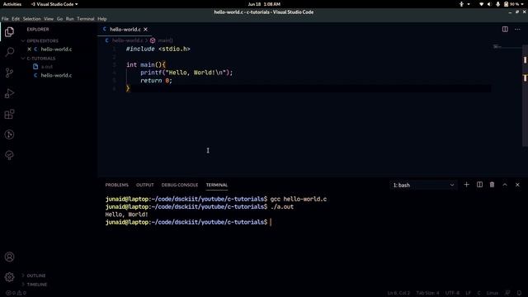
Task: Split the editor to the right
Action: click(505, 30)
